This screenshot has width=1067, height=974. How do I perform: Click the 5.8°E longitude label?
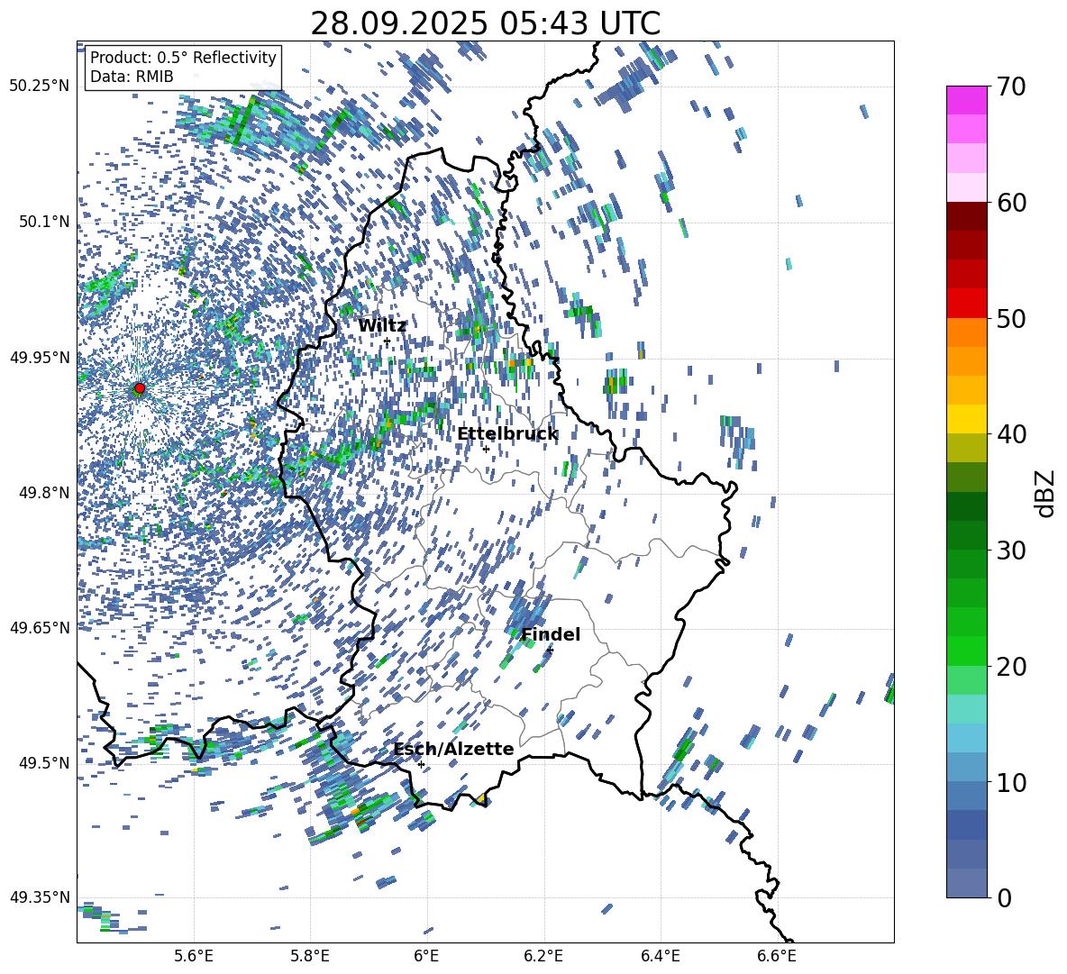(310, 956)
